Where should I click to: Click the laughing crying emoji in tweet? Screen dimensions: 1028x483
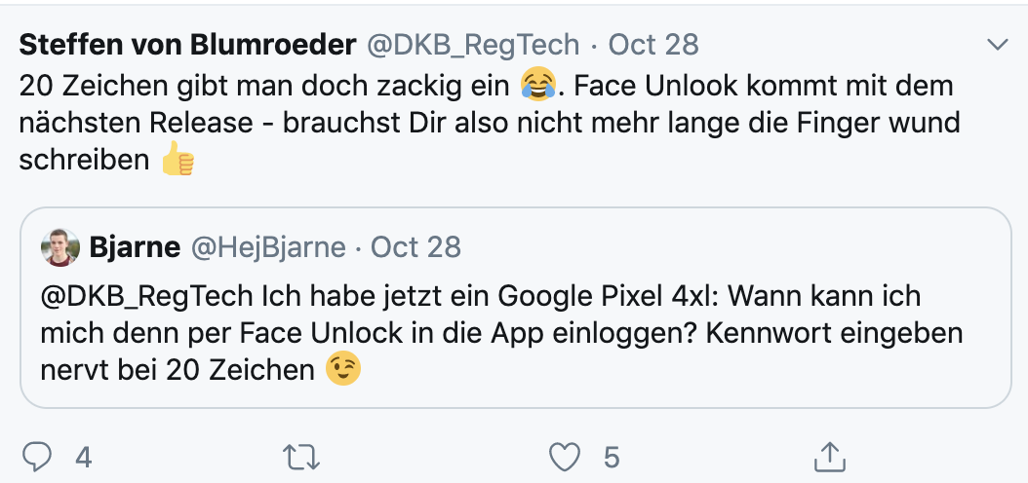(537, 85)
